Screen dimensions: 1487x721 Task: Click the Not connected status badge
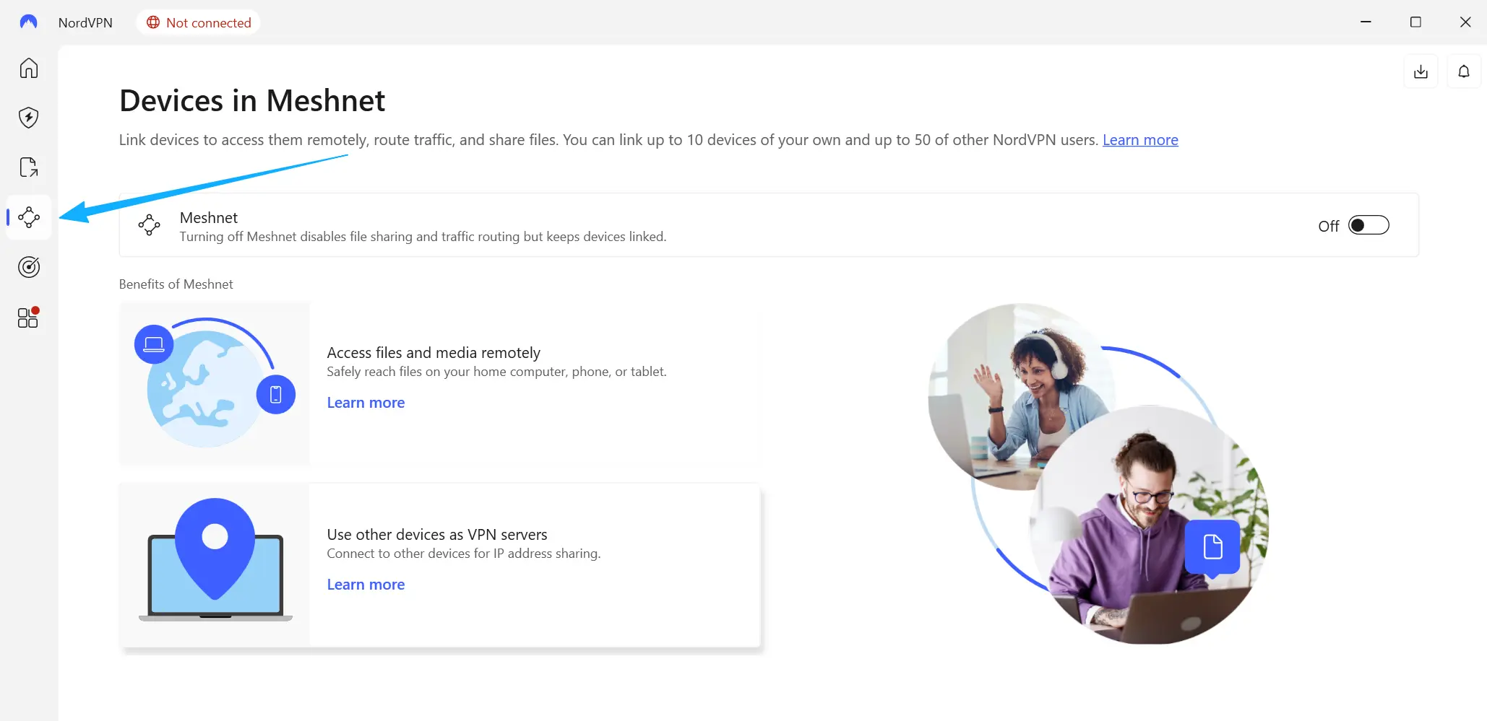coord(199,22)
